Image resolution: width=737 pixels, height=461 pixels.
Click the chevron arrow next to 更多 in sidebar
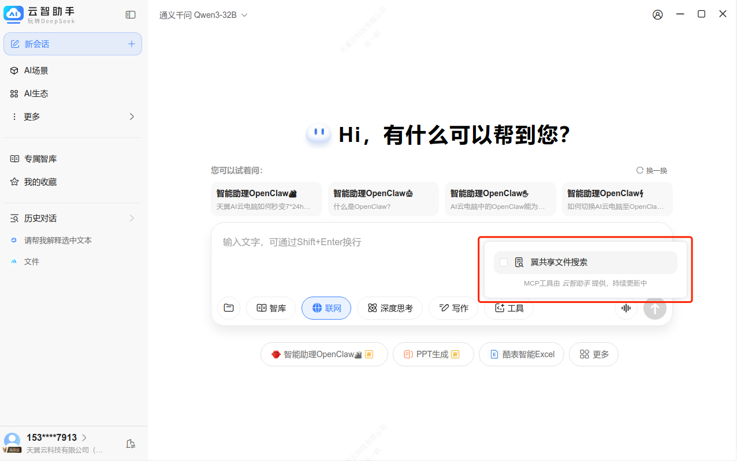[132, 117]
